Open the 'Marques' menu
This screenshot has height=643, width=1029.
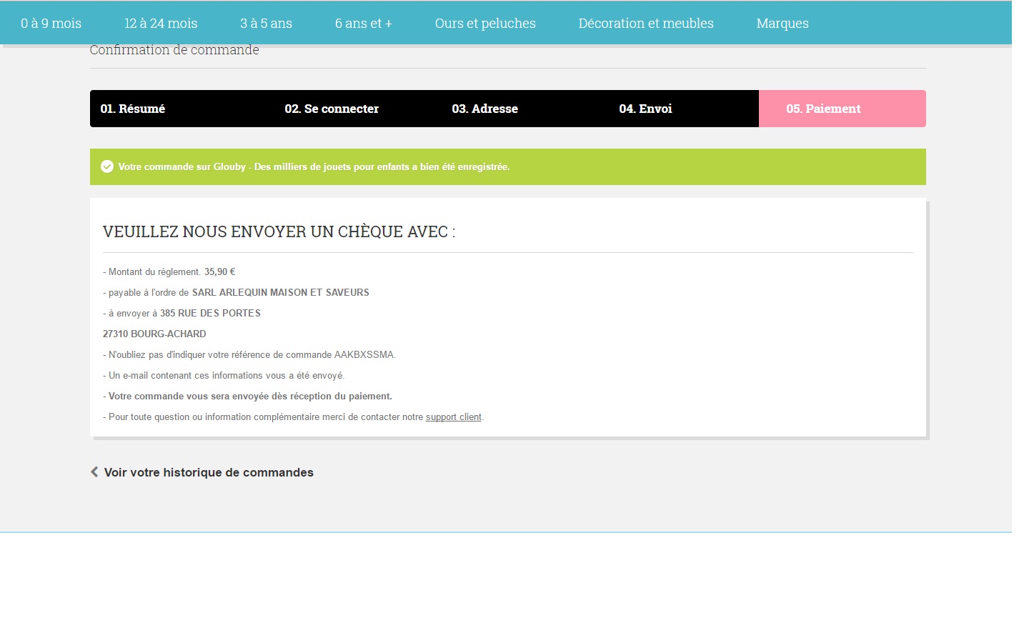point(782,23)
